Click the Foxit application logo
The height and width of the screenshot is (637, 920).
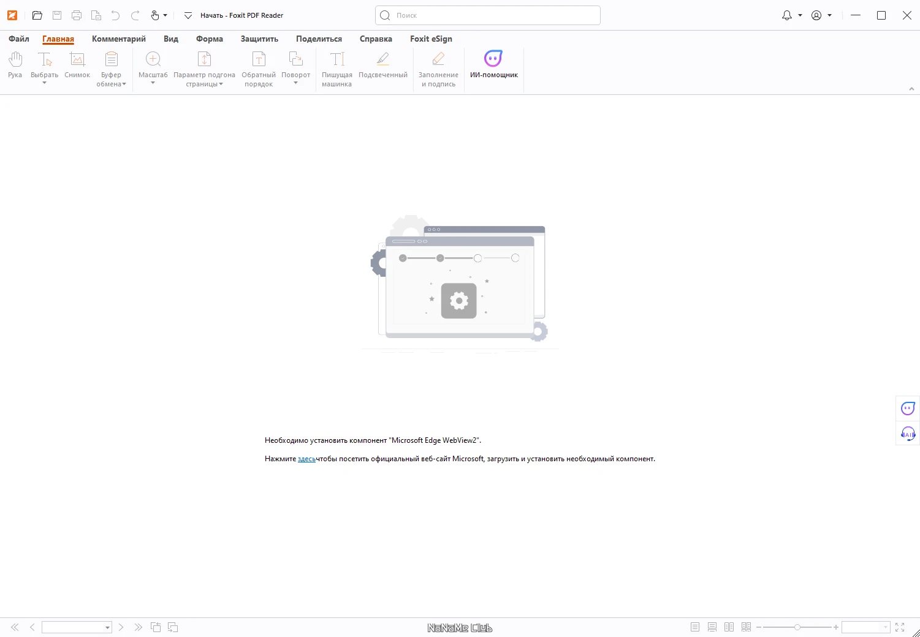pos(12,15)
